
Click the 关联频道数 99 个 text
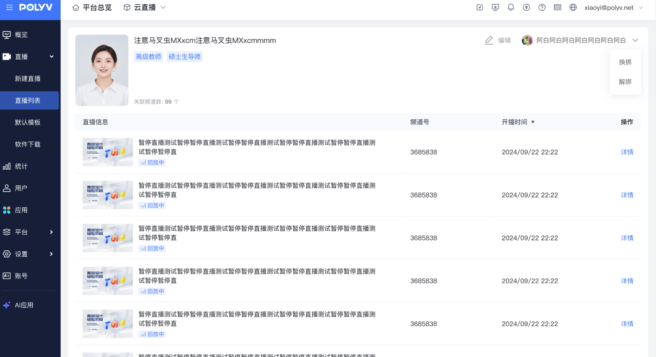pos(157,102)
